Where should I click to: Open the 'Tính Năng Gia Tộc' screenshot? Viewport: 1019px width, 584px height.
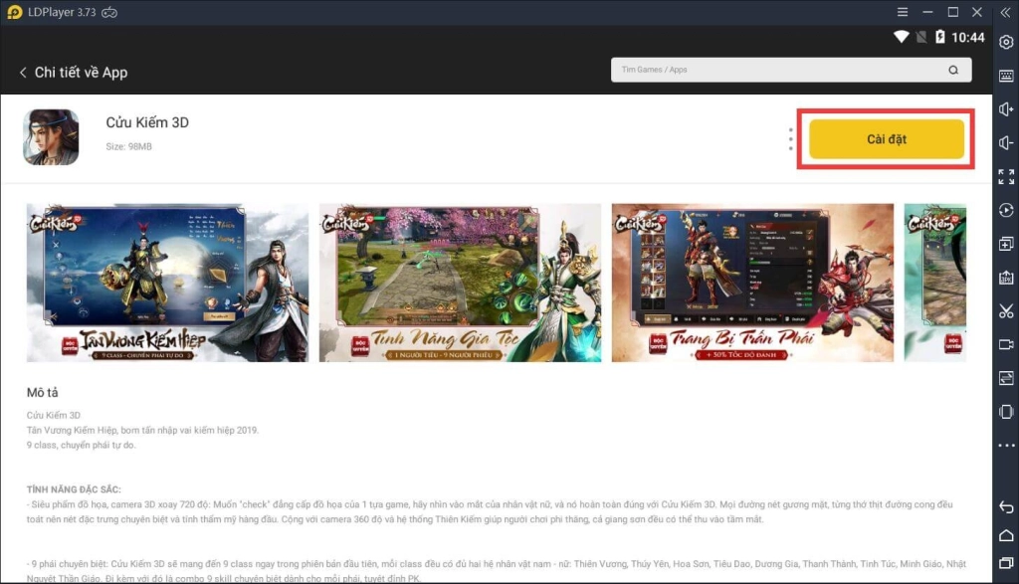pos(460,283)
